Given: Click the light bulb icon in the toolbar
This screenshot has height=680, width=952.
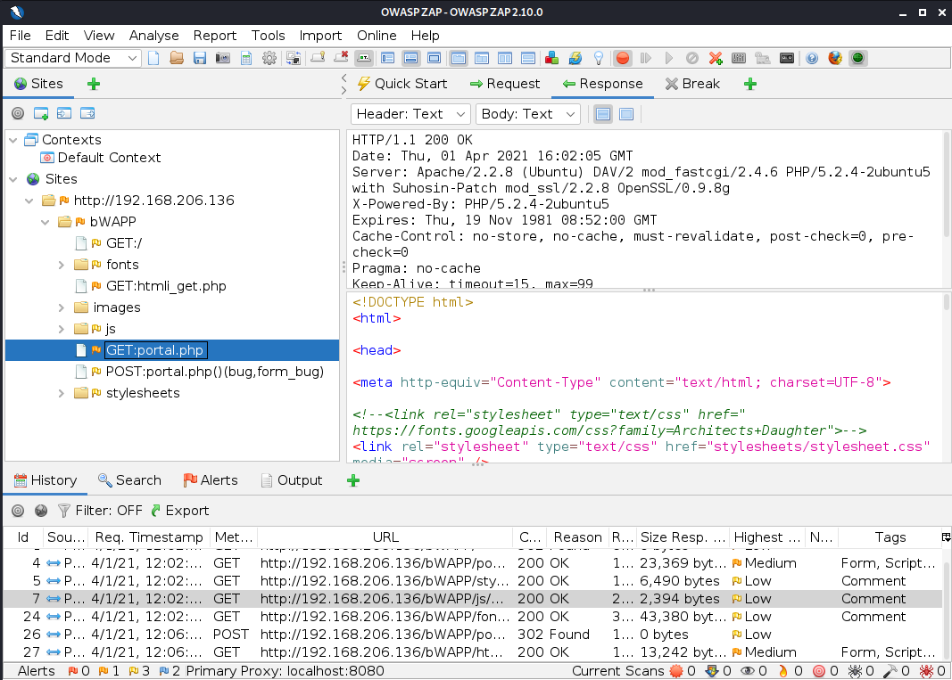Looking at the screenshot, I should [599, 58].
